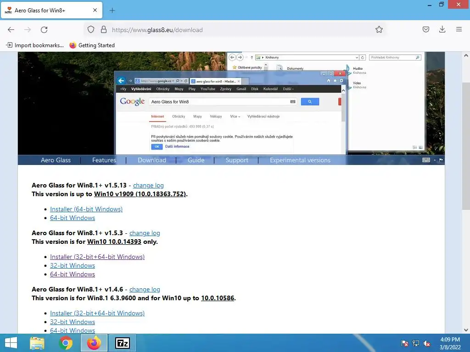This screenshot has height=352, width=470.
Task: Open the tracking protection shield icon
Action: [91, 30]
